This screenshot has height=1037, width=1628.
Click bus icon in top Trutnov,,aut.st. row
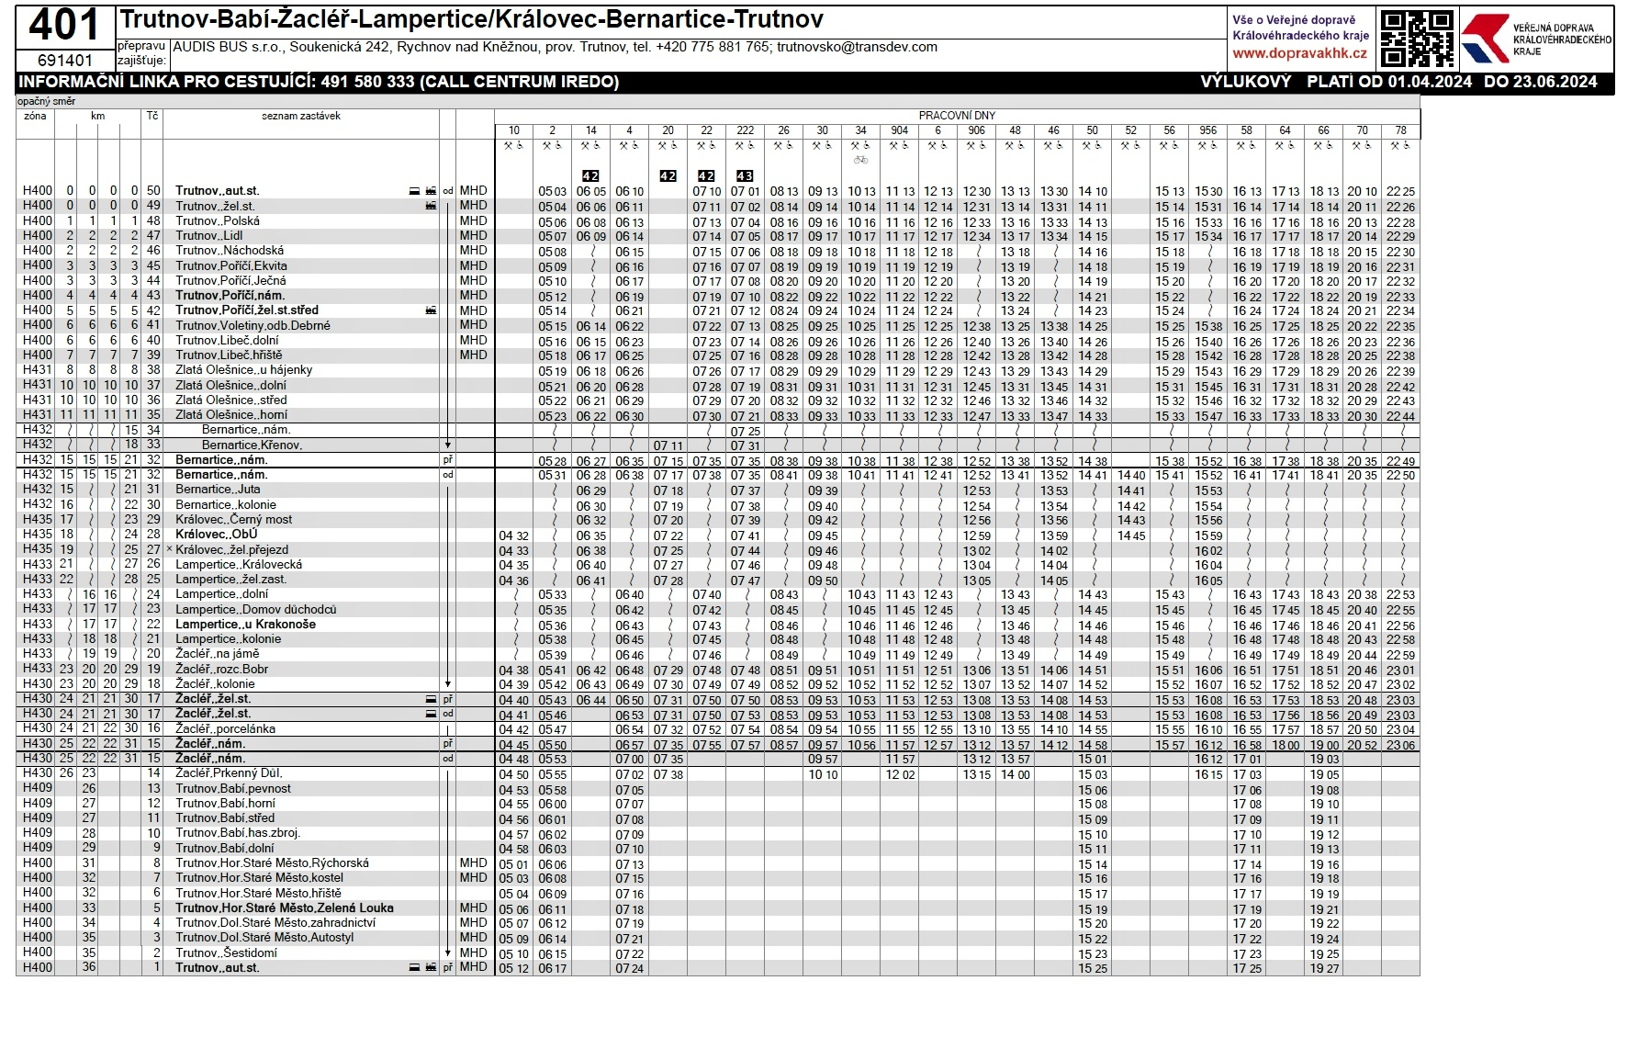coord(414,191)
